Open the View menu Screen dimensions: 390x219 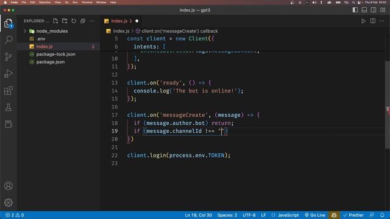click(x=58, y=2)
